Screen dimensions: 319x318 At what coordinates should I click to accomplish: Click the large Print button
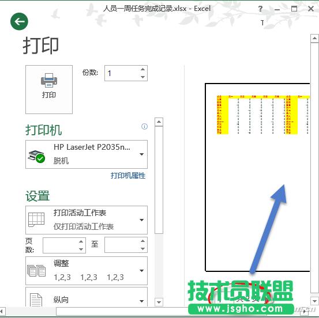(x=49, y=89)
